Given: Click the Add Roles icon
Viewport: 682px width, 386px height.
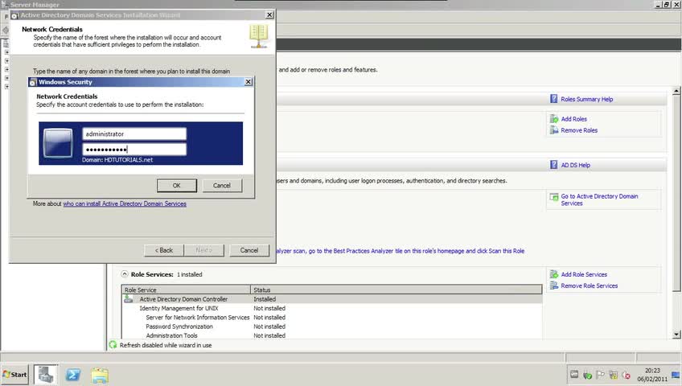Looking at the screenshot, I should point(553,119).
